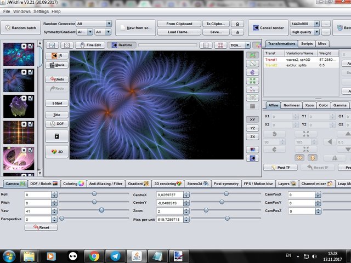351x263 pixels.
Task: Click the Cancel render button
Action: click(268, 27)
